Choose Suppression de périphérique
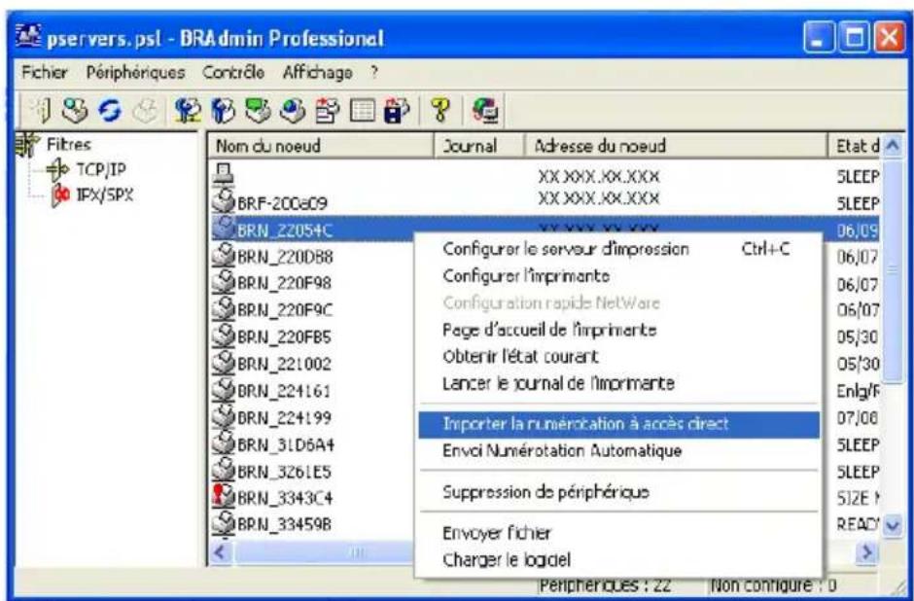 coord(619,492)
